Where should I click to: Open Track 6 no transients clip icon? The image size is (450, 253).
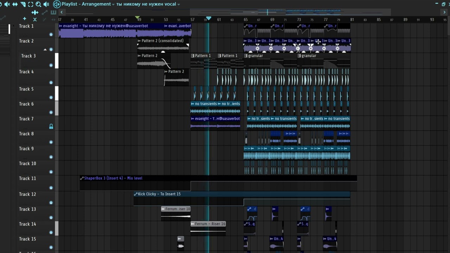(193, 104)
